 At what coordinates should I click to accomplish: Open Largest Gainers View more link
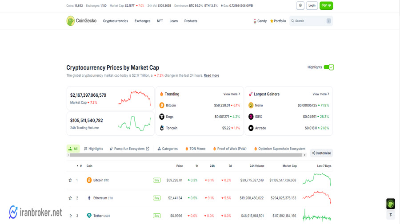[320, 94]
